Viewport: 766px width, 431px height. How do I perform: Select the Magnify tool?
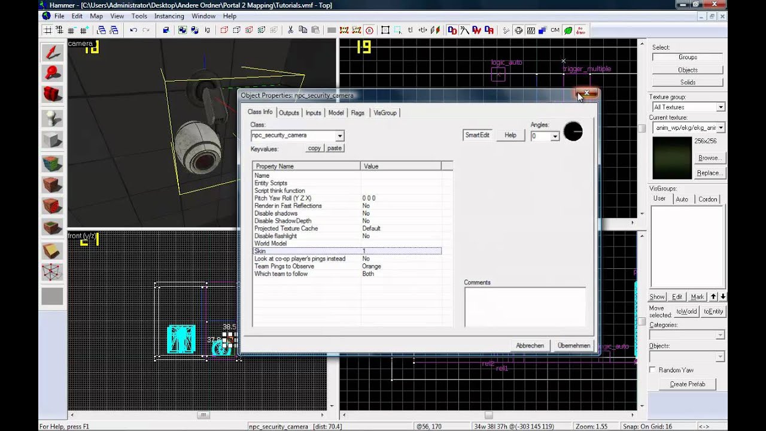pos(52,73)
